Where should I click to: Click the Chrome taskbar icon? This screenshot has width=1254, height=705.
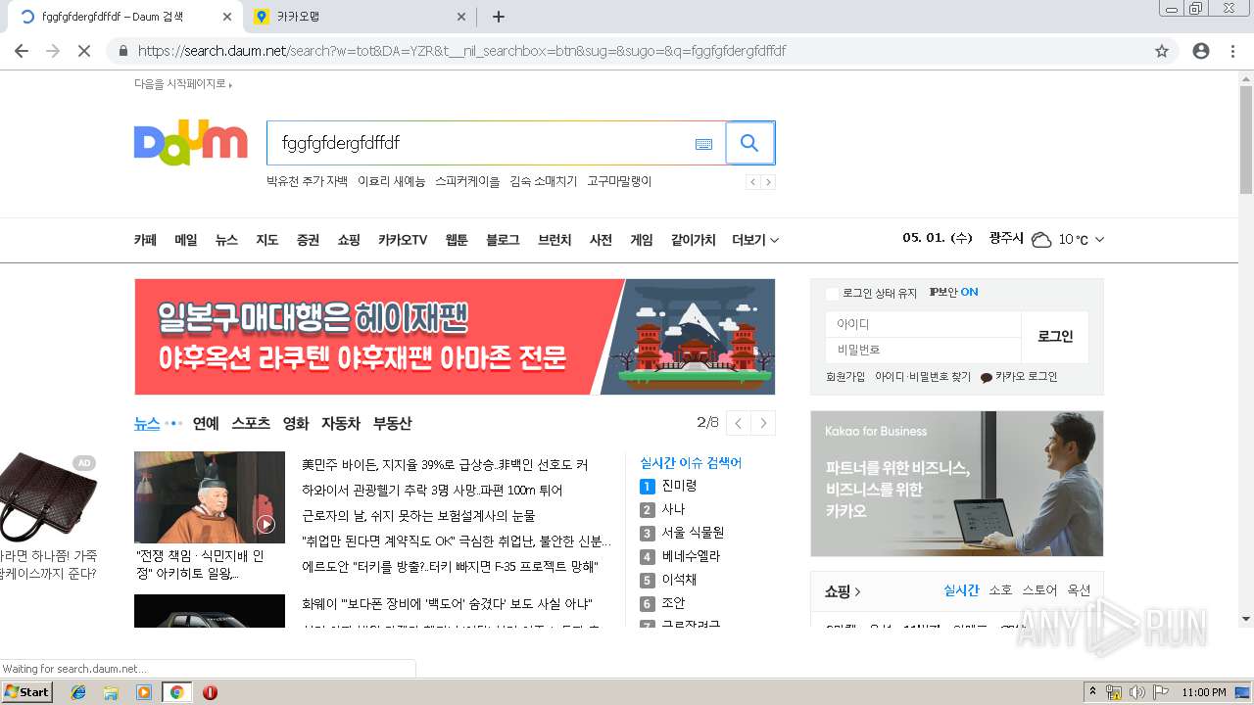(176, 692)
